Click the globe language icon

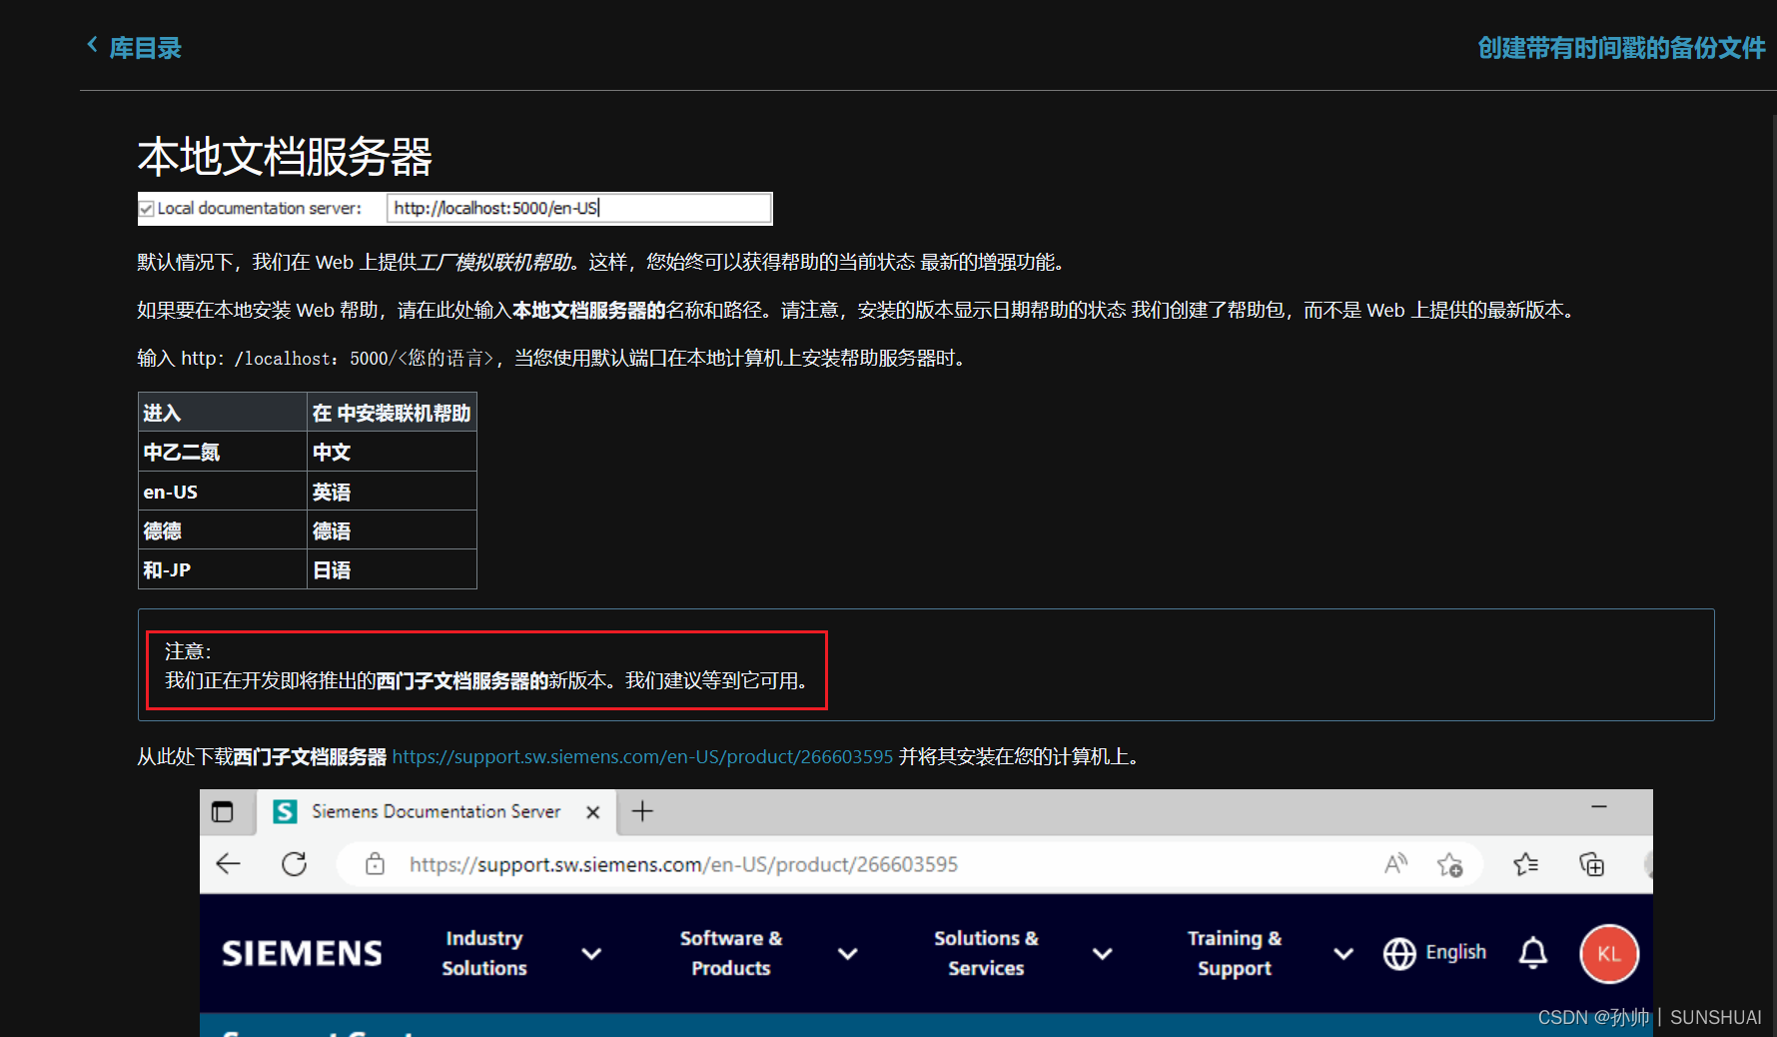click(x=1399, y=954)
